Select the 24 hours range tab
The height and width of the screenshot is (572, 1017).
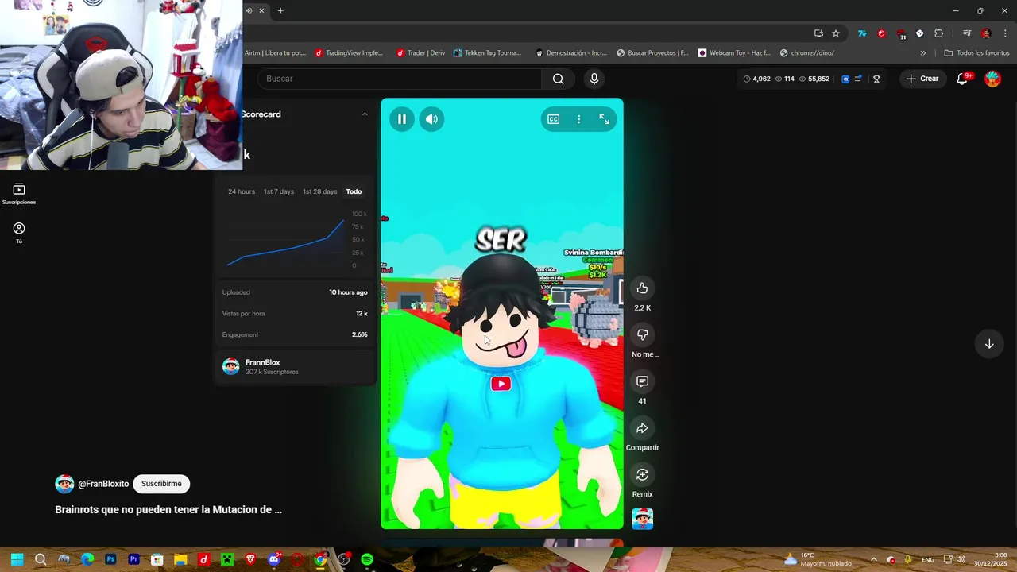(242, 191)
